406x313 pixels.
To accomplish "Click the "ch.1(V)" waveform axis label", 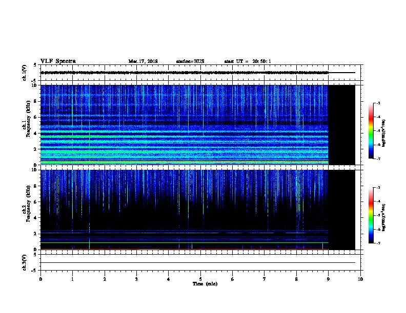I will (25, 73).
